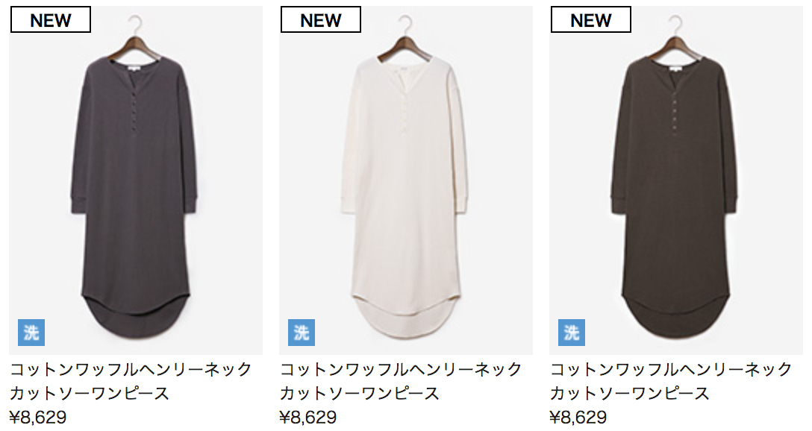Viewport: 812px width, 431px height.
Task: Open the brown henley dress thumbnail
Action: point(676,180)
